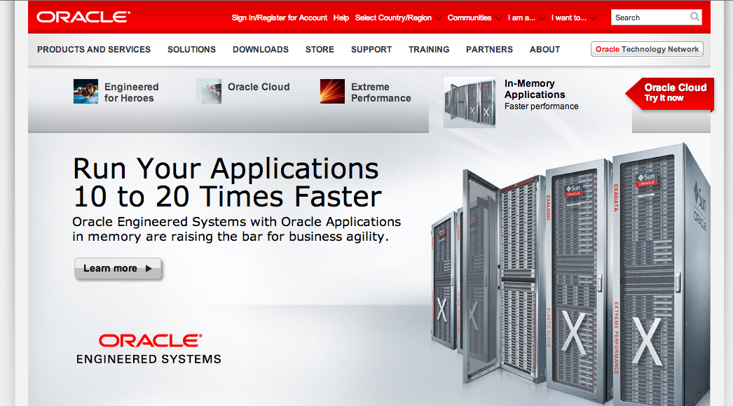Click Faster performance subtitle text

coord(541,106)
